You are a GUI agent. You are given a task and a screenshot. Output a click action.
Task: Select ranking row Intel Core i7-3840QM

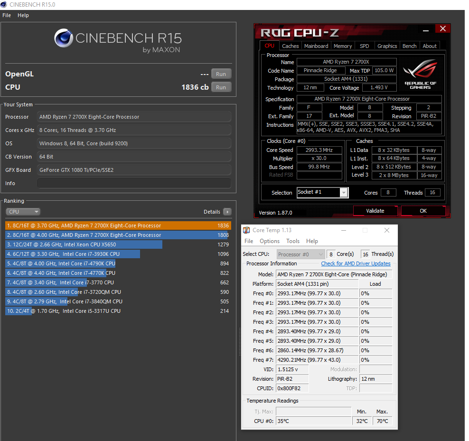click(118, 301)
